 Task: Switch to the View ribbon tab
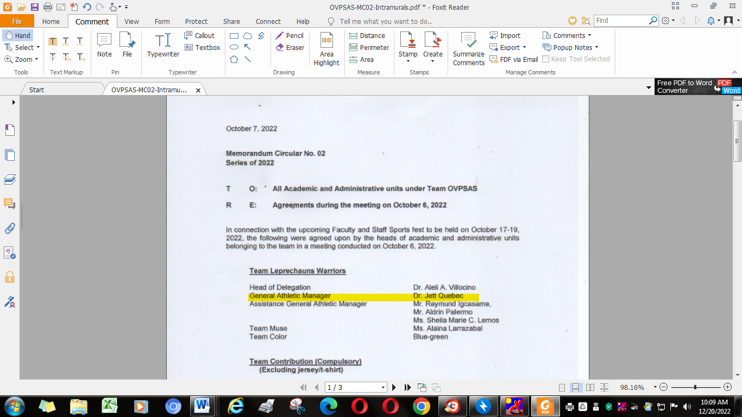tap(131, 22)
